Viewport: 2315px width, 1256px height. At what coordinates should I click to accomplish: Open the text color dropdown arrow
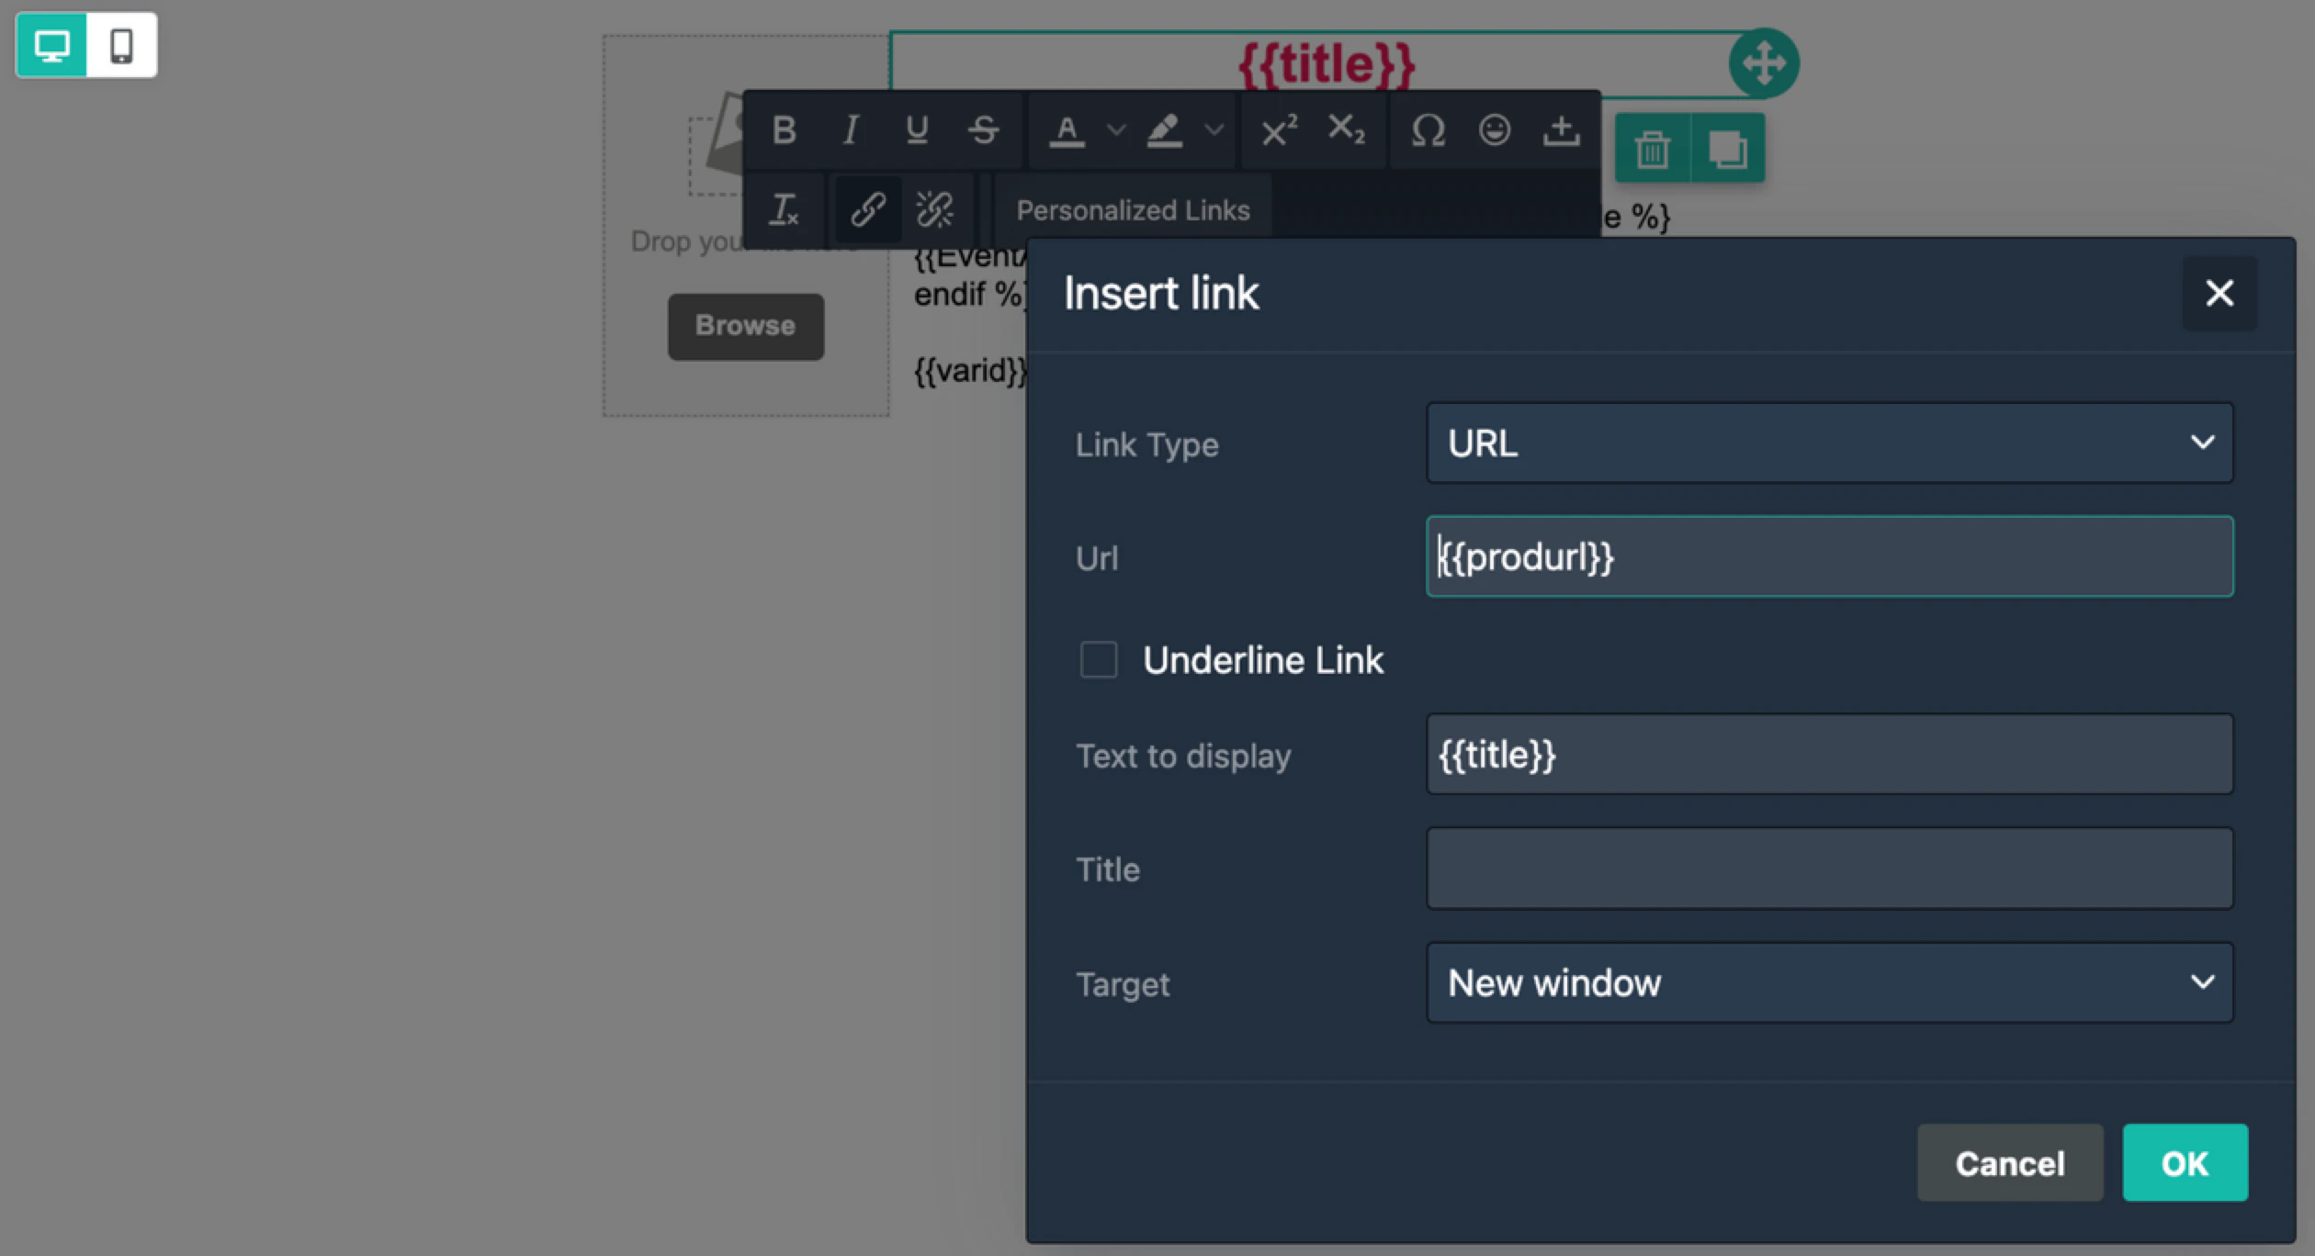click(1116, 130)
